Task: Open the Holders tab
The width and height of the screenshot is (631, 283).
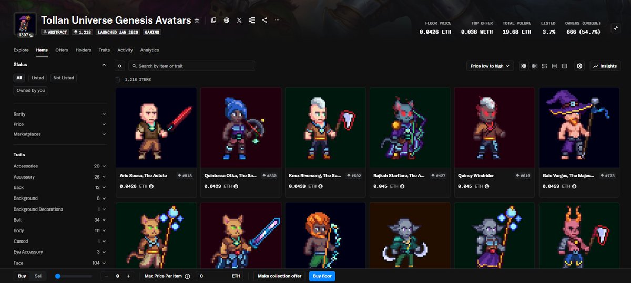Action: pos(83,50)
